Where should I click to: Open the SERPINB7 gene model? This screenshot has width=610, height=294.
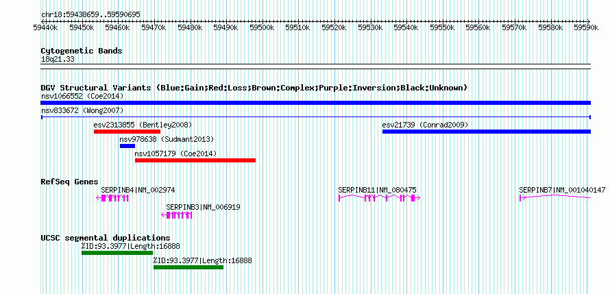pos(555,198)
